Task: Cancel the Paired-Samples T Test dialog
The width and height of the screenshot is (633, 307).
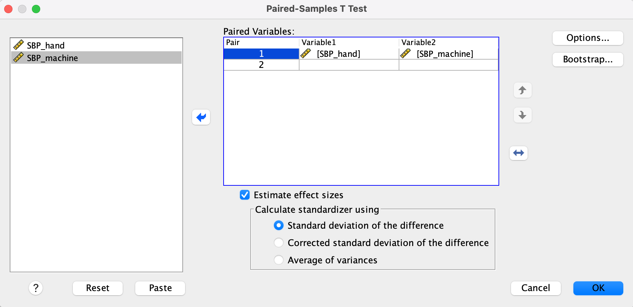Action: [x=536, y=288]
